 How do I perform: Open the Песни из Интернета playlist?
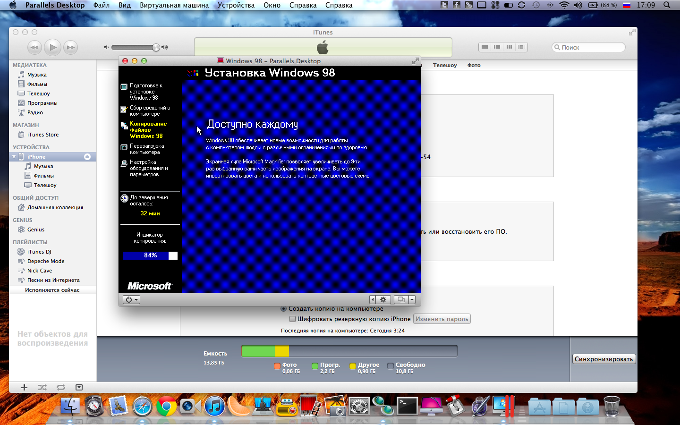point(53,280)
